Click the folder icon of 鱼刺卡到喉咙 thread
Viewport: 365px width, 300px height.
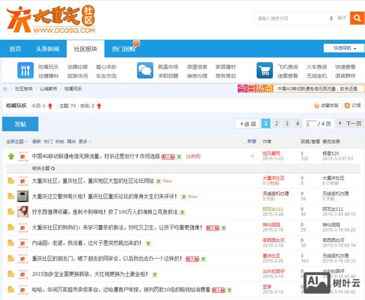click(x=11, y=212)
